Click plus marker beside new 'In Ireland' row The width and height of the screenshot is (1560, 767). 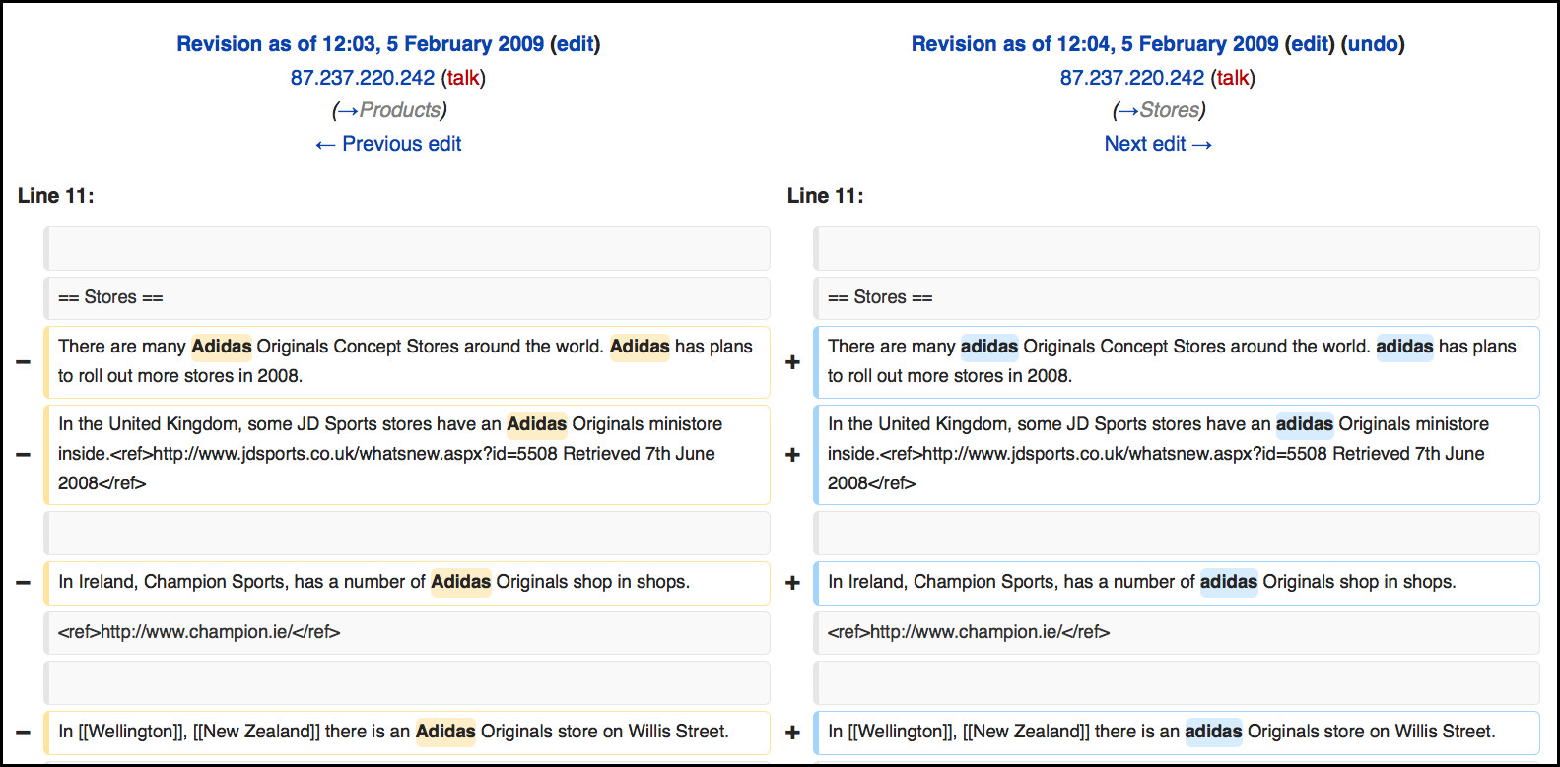tap(792, 583)
